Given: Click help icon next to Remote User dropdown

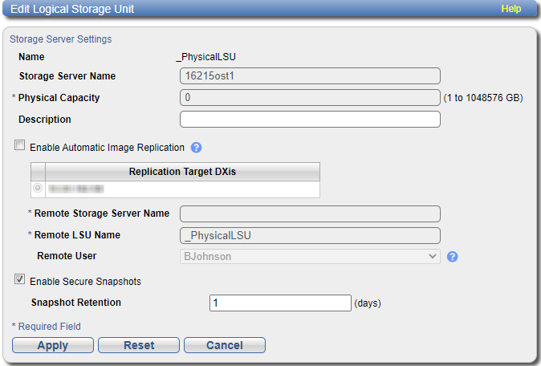Looking at the screenshot, I should click(x=452, y=257).
